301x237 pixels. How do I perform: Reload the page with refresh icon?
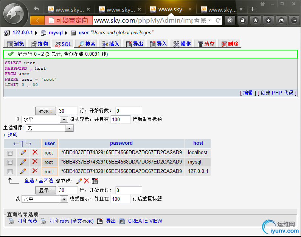218,20
